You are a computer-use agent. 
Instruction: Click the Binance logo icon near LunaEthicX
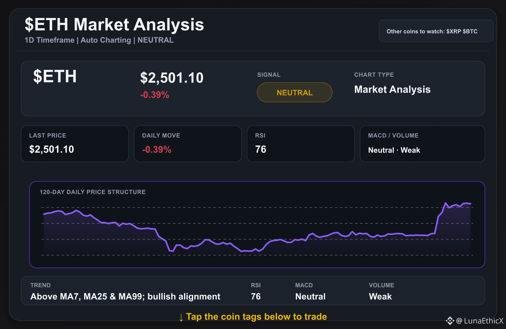click(450, 321)
